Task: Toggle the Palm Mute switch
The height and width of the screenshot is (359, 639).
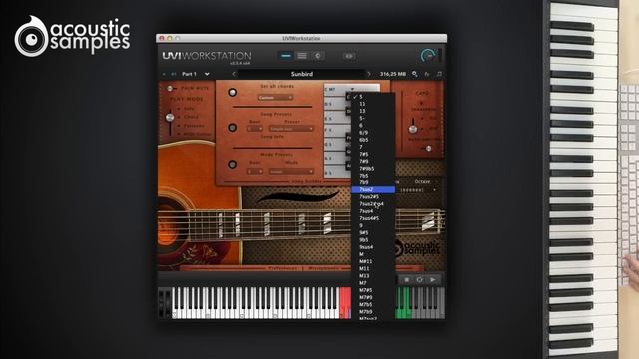Action: click(170, 88)
